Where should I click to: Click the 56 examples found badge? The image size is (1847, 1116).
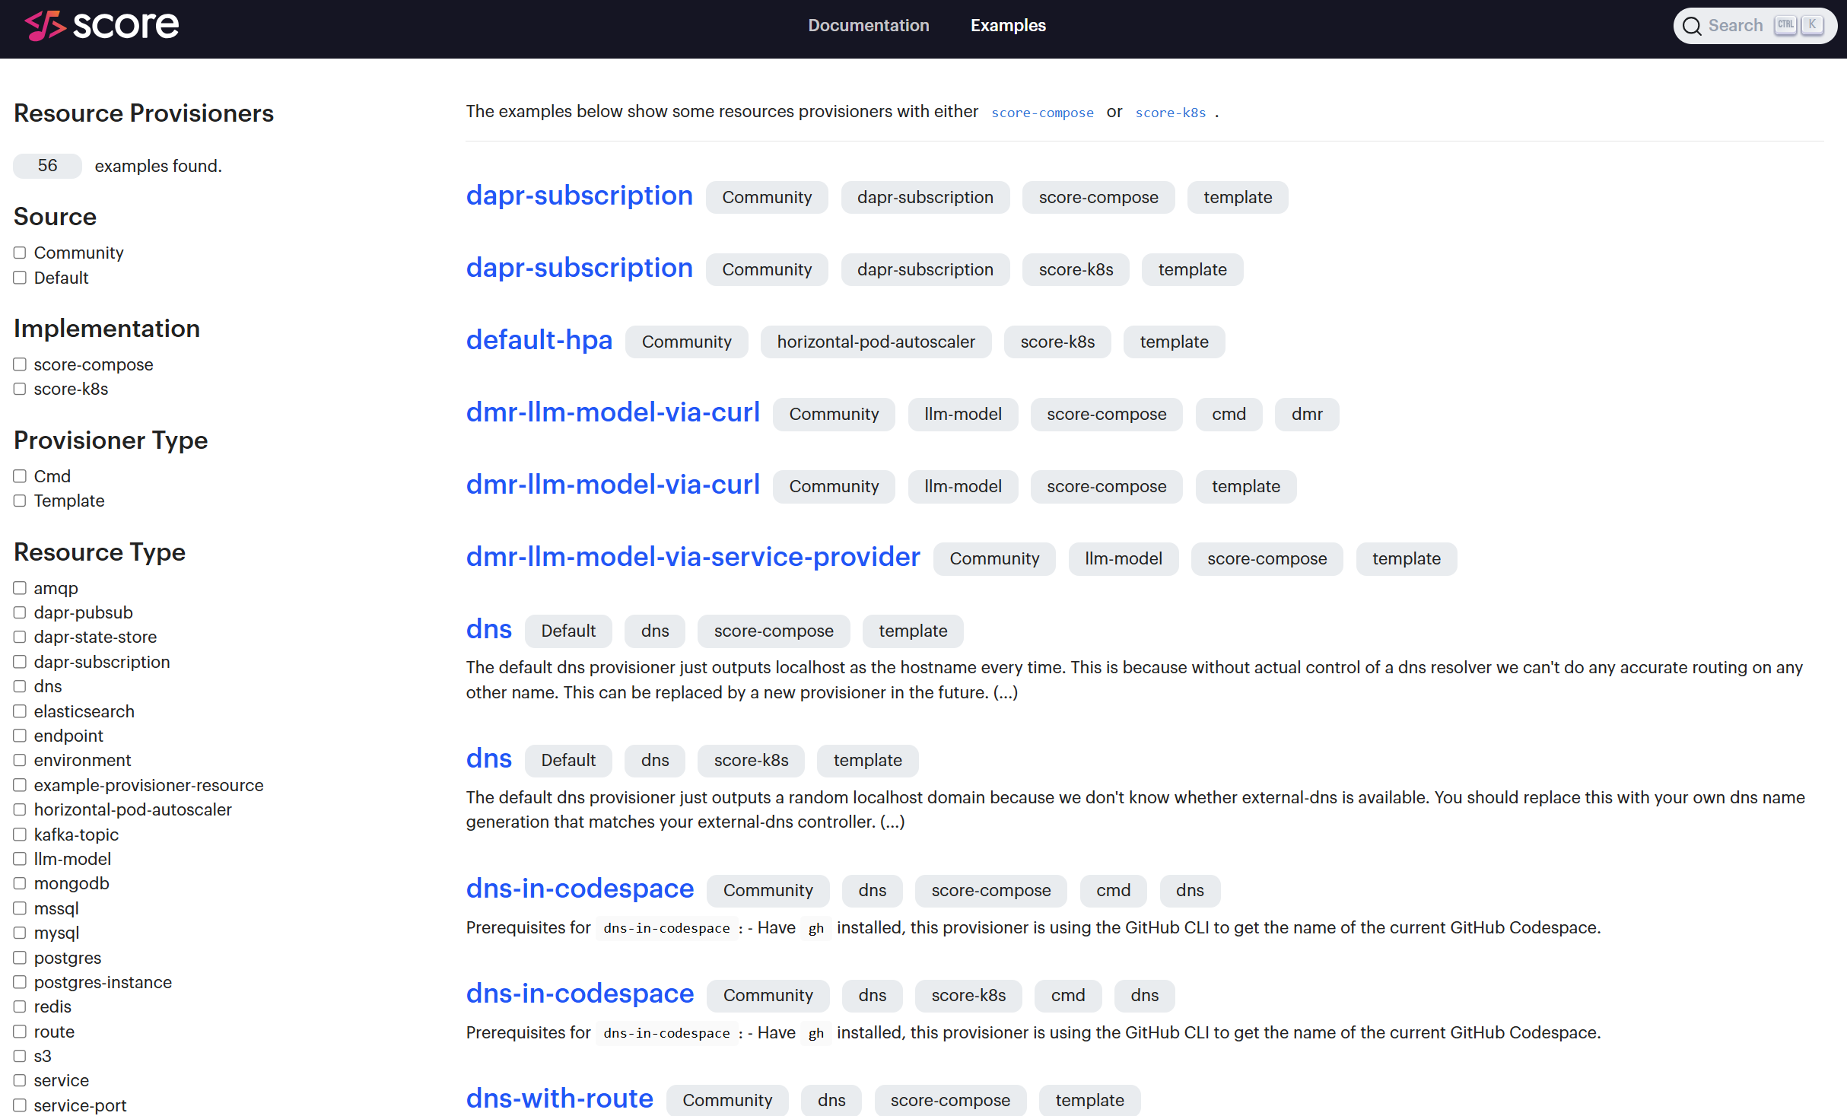click(46, 165)
